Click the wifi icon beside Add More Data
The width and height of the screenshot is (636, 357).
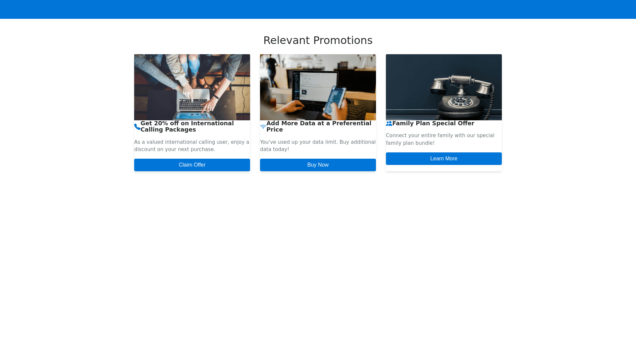click(263, 127)
